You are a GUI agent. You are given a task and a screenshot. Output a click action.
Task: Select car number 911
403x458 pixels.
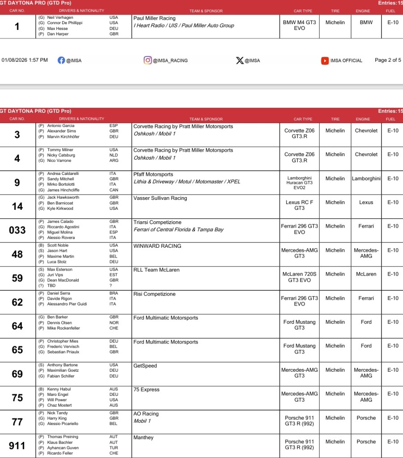coord(17,445)
